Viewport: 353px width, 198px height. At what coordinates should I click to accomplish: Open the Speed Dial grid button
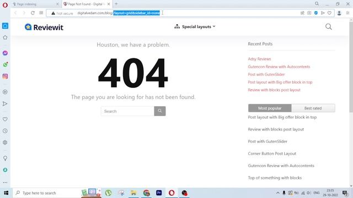tap(41, 13)
